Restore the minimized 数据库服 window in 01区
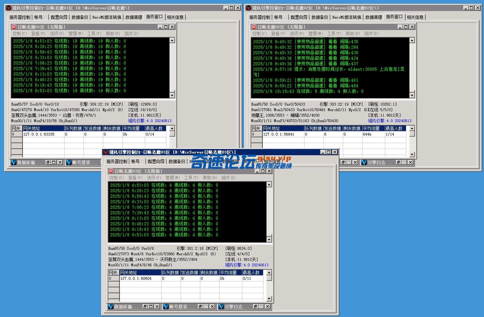The height and width of the screenshot is (317, 484). pos(48,162)
